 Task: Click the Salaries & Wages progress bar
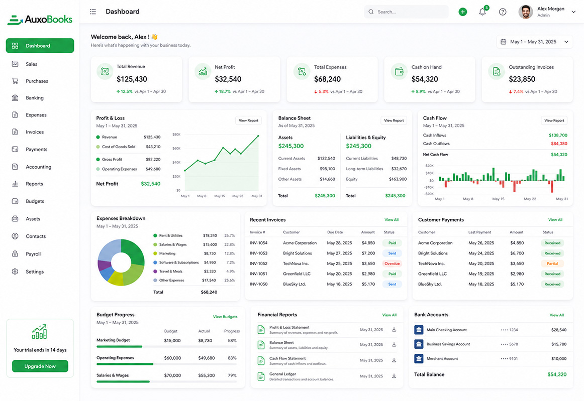pyautogui.click(x=166, y=381)
